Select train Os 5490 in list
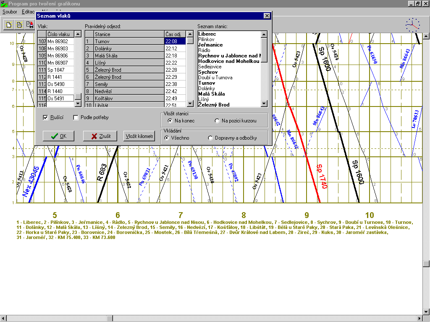 click(x=60, y=84)
